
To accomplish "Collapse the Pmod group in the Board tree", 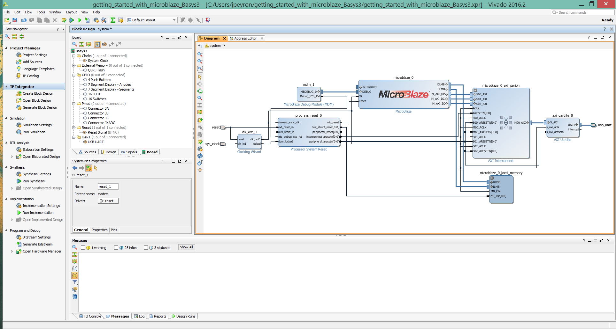I will pyautogui.click(x=74, y=104).
